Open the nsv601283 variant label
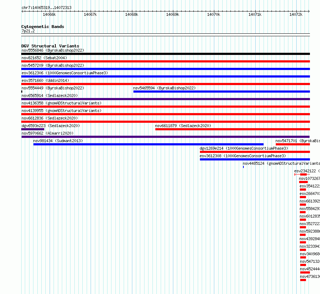This screenshot has width=320, height=294. (310, 216)
